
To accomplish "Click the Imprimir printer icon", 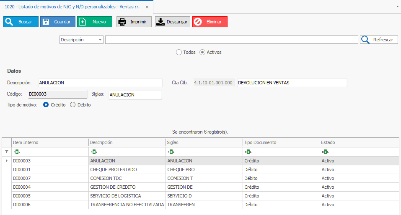I will (122, 22).
